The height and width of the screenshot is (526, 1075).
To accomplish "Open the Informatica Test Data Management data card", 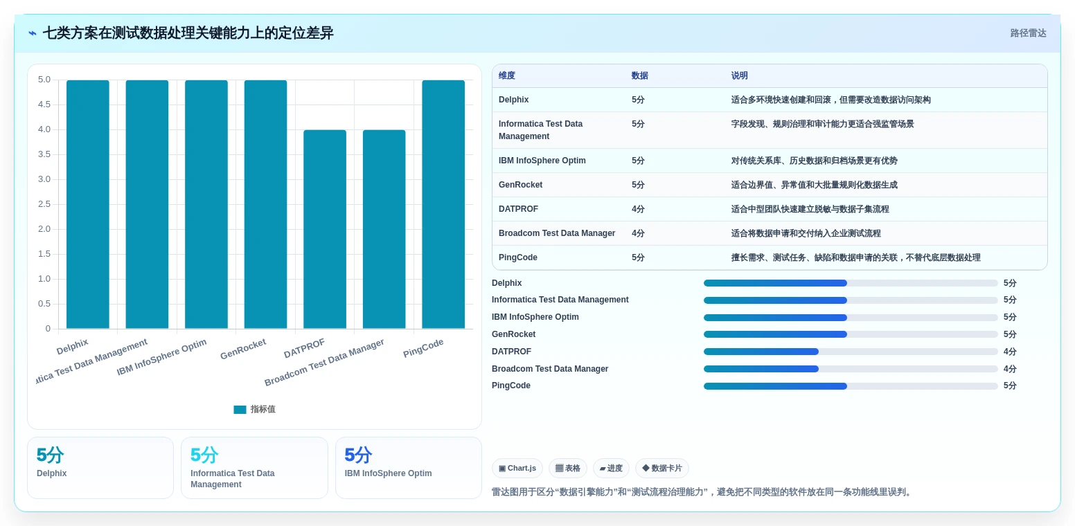I will point(254,468).
